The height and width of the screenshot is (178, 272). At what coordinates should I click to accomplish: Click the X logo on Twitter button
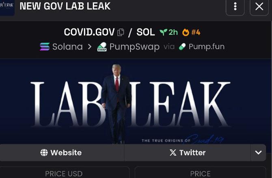[173, 153]
